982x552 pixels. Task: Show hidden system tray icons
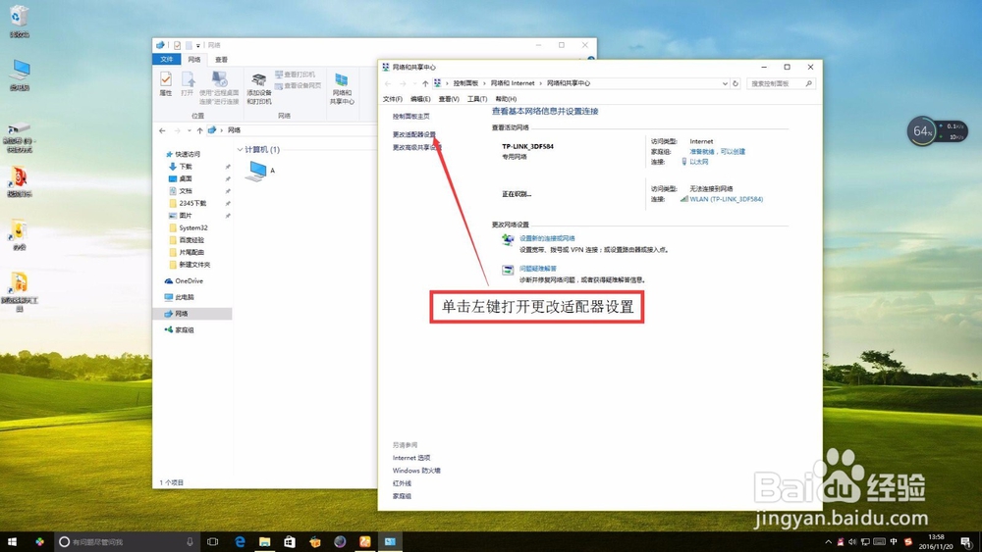[828, 541]
